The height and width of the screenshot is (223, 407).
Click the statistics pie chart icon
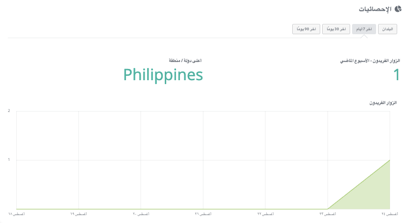(x=398, y=9)
